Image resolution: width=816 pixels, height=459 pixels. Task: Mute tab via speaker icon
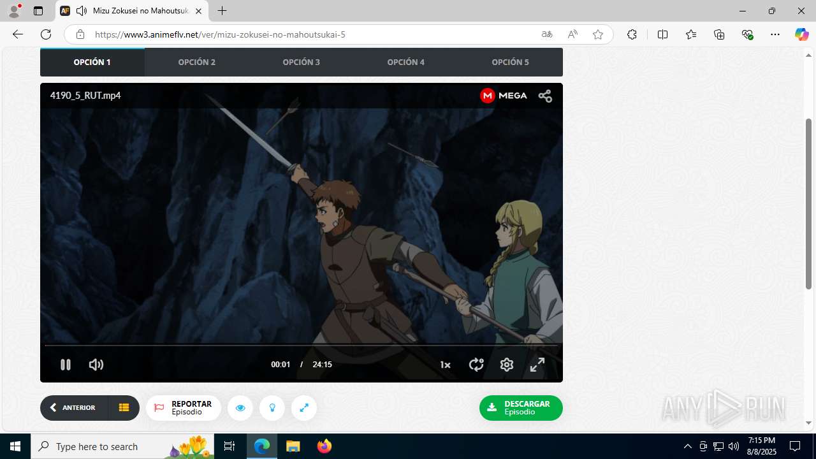(x=81, y=11)
